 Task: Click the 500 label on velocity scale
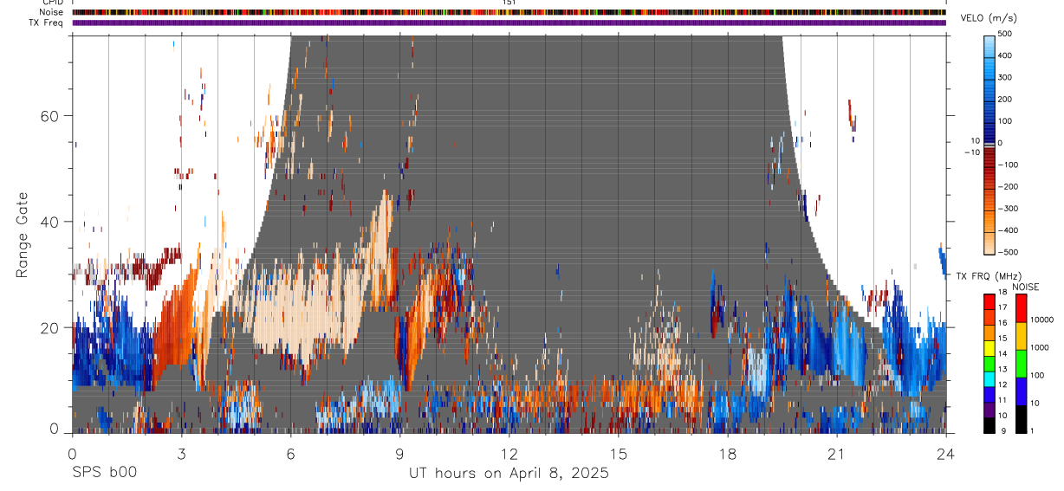coord(1007,34)
